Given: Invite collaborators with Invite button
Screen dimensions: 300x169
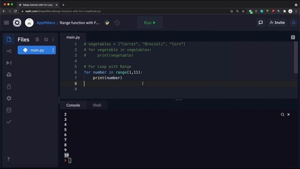Looking at the screenshot, I should [277, 23].
